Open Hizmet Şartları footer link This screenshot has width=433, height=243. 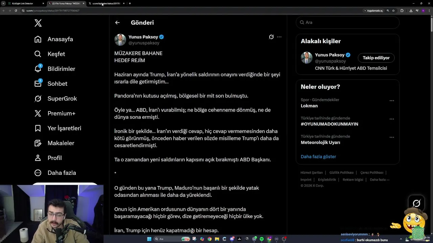312,172
